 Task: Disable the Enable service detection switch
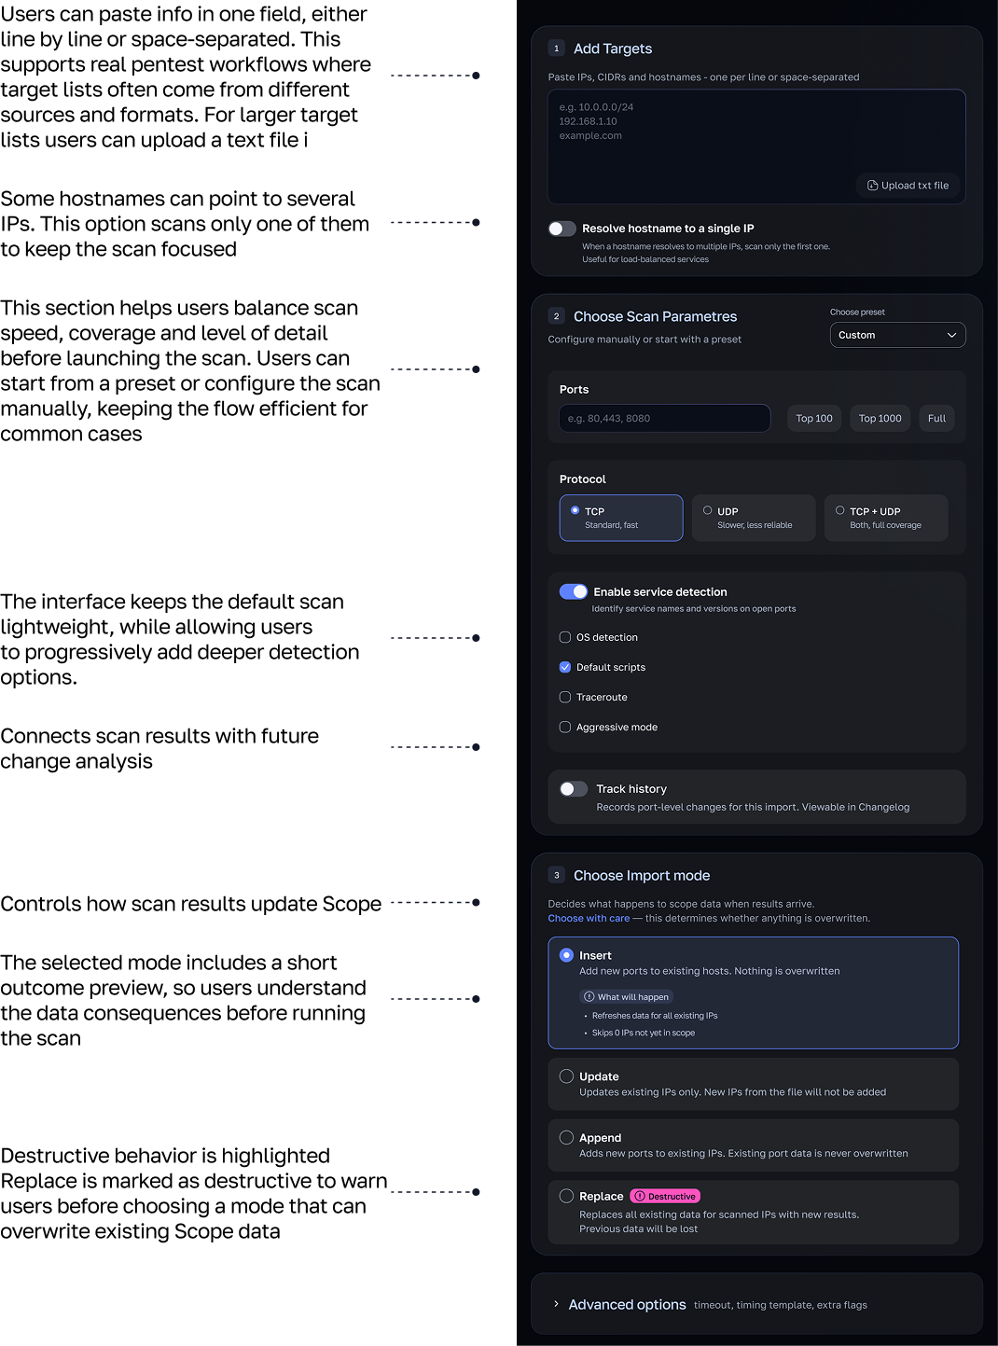(x=574, y=591)
